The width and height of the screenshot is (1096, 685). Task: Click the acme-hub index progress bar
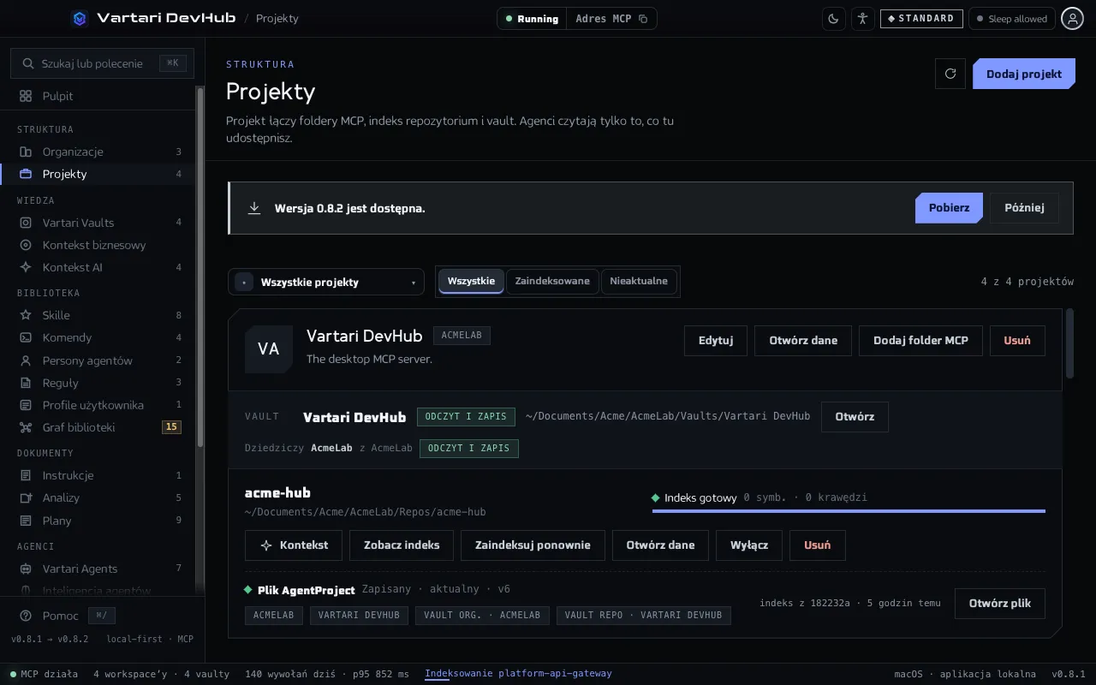[x=849, y=510]
